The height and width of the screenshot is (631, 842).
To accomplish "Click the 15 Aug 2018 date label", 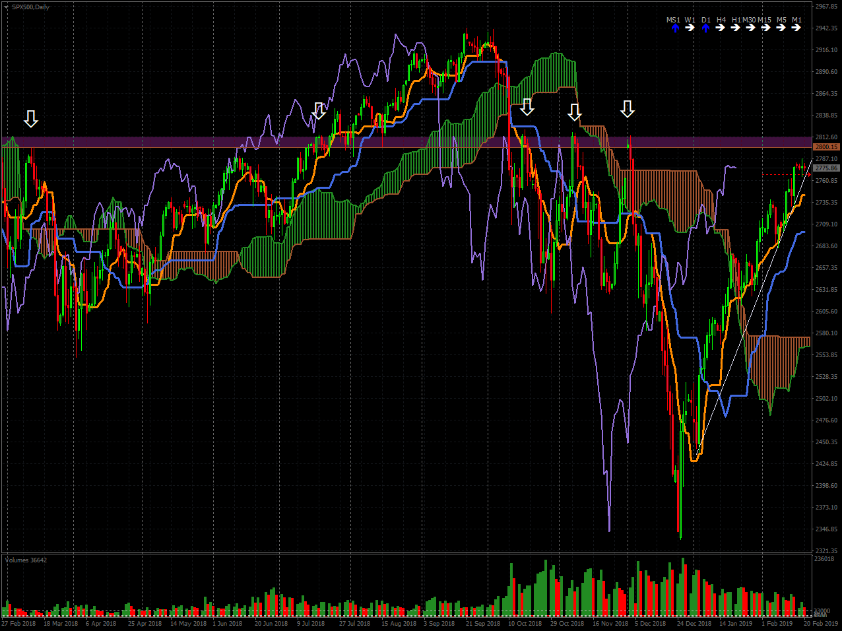I will pos(399,624).
